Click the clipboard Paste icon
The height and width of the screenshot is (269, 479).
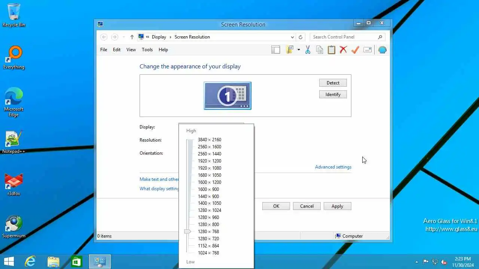click(332, 50)
